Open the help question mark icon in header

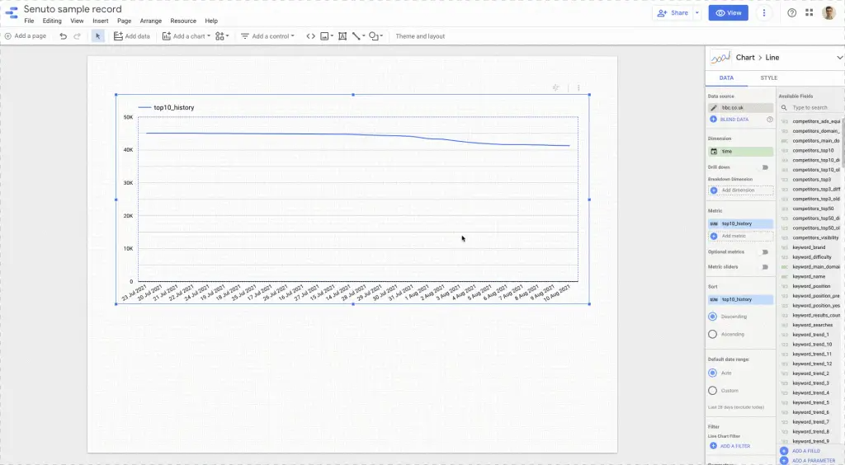click(x=791, y=13)
